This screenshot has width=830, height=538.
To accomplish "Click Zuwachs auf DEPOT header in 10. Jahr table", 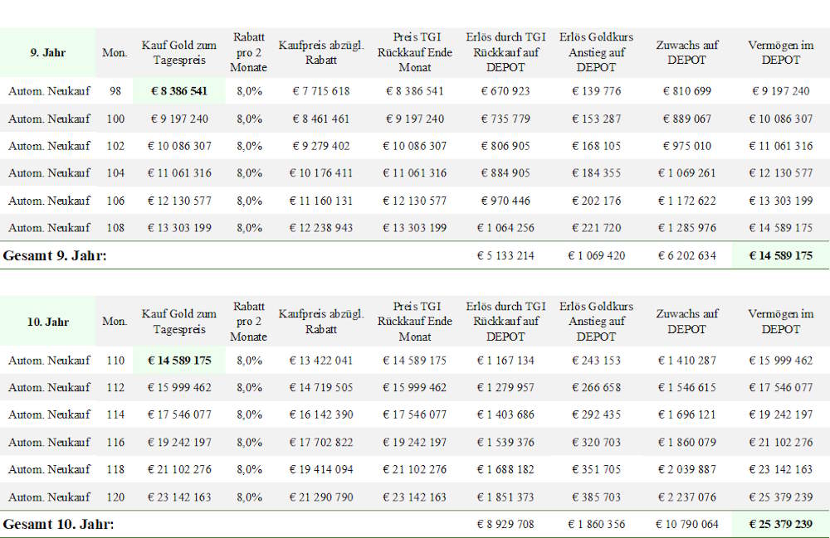I will click(686, 322).
